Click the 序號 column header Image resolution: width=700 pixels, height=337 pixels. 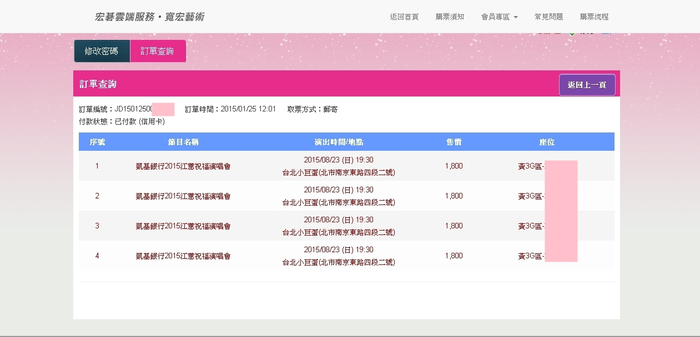click(97, 142)
